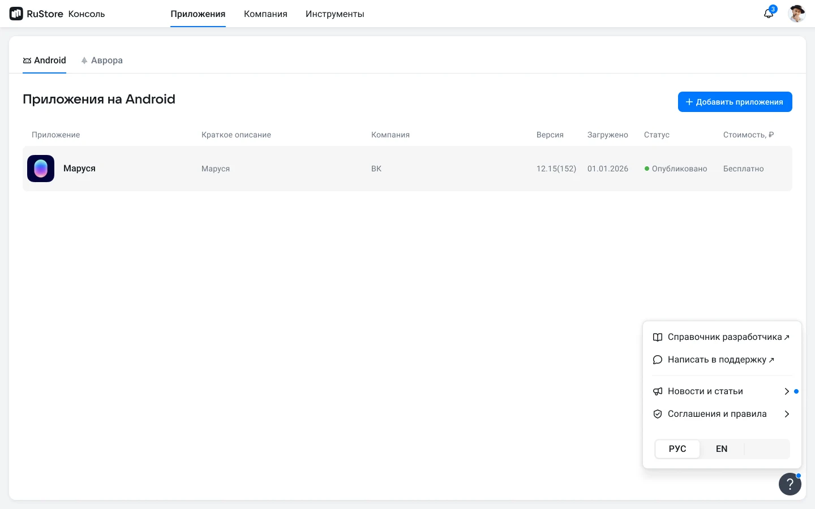This screenshot has width=815, height=509.
Task: Open the Компания top menu
Action: pos(265,14)
